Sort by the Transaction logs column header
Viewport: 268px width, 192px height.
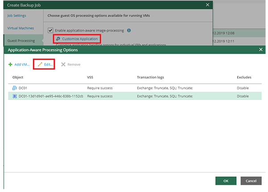click(x=152, y=77)
